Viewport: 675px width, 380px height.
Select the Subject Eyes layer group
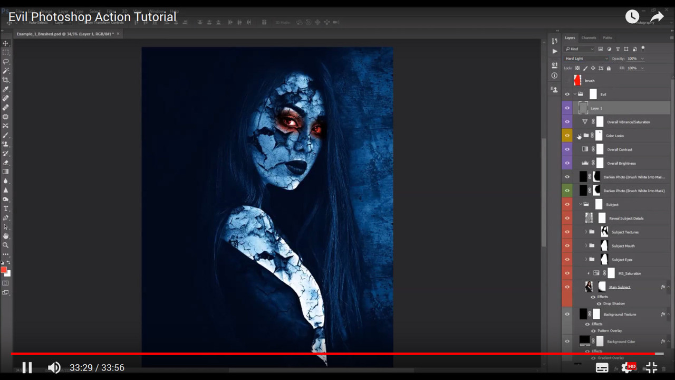622,259
